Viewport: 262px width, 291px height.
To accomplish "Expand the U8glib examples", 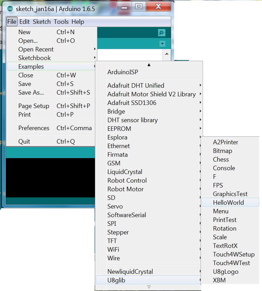I will [148, 280].
